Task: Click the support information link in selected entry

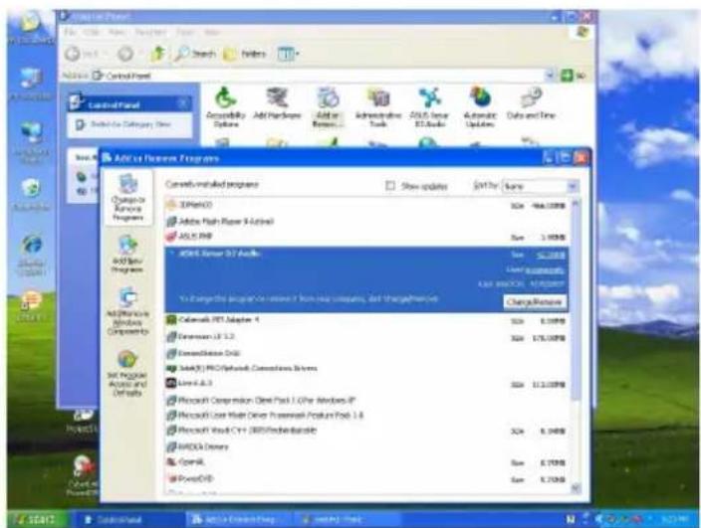Action: 544,269
